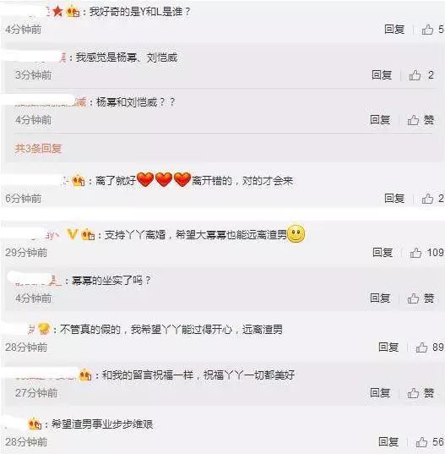The width and height of the screenshot is (445, 454).
Task: Thumbs-up the 和我的留言祝福一样 reply
Action: click(x=413, y=393)
